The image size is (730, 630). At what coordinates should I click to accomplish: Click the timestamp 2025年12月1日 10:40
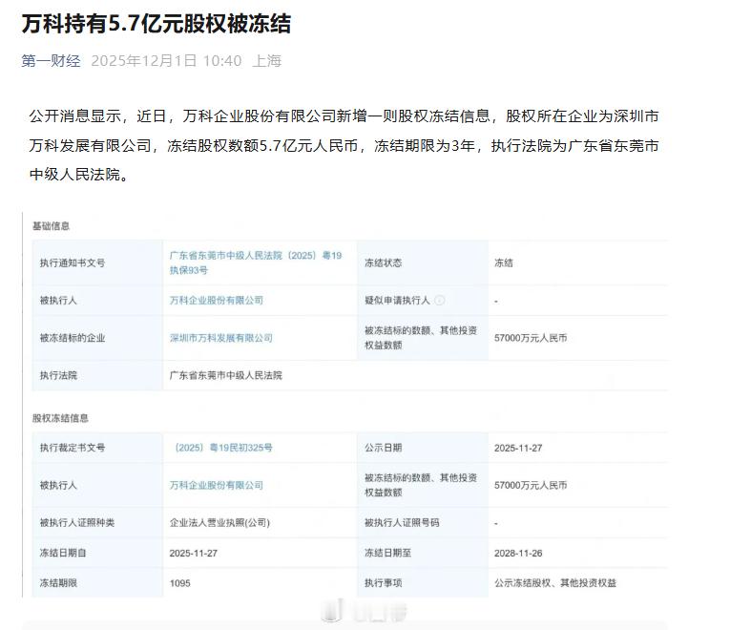(x=166, y=61)
